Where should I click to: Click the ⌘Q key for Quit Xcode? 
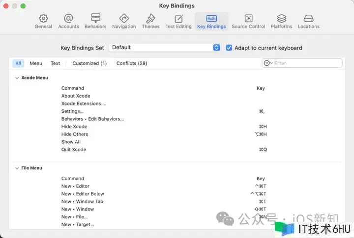pyautogui.click(x=263, y=150)
